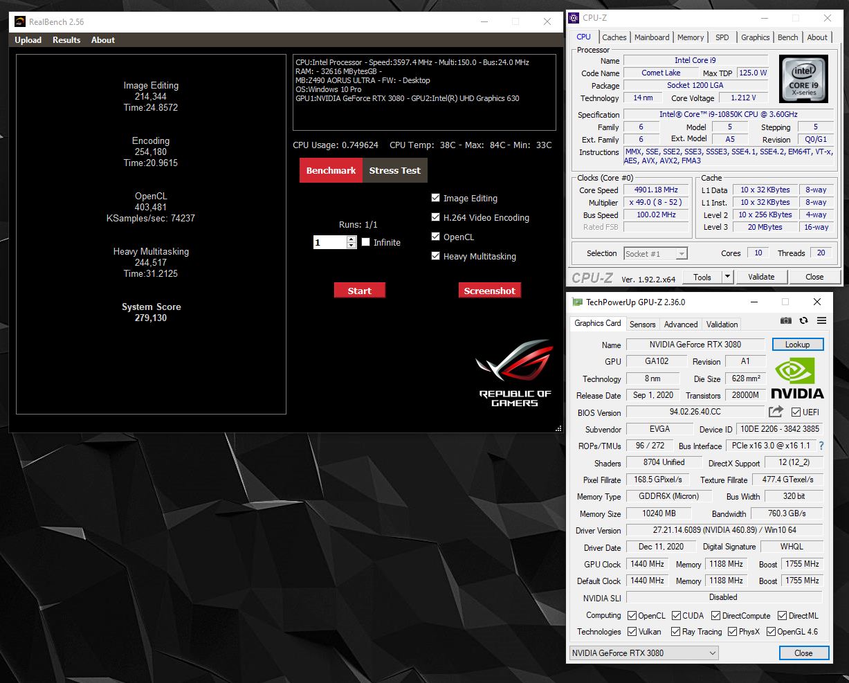Click the GPU-Z refresh icon

pos(803,321)
